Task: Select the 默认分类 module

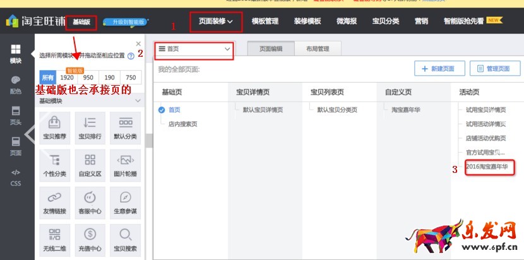Action: [126, 127]
